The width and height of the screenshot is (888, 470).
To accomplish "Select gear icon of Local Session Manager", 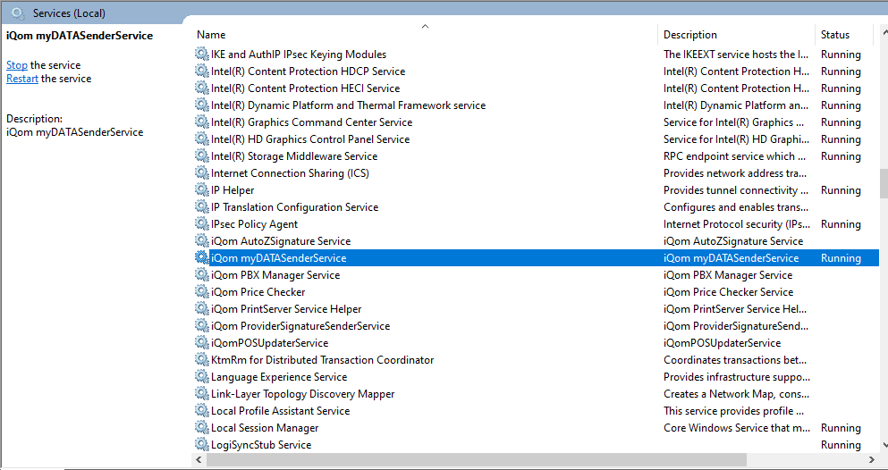I will point(202,428).
